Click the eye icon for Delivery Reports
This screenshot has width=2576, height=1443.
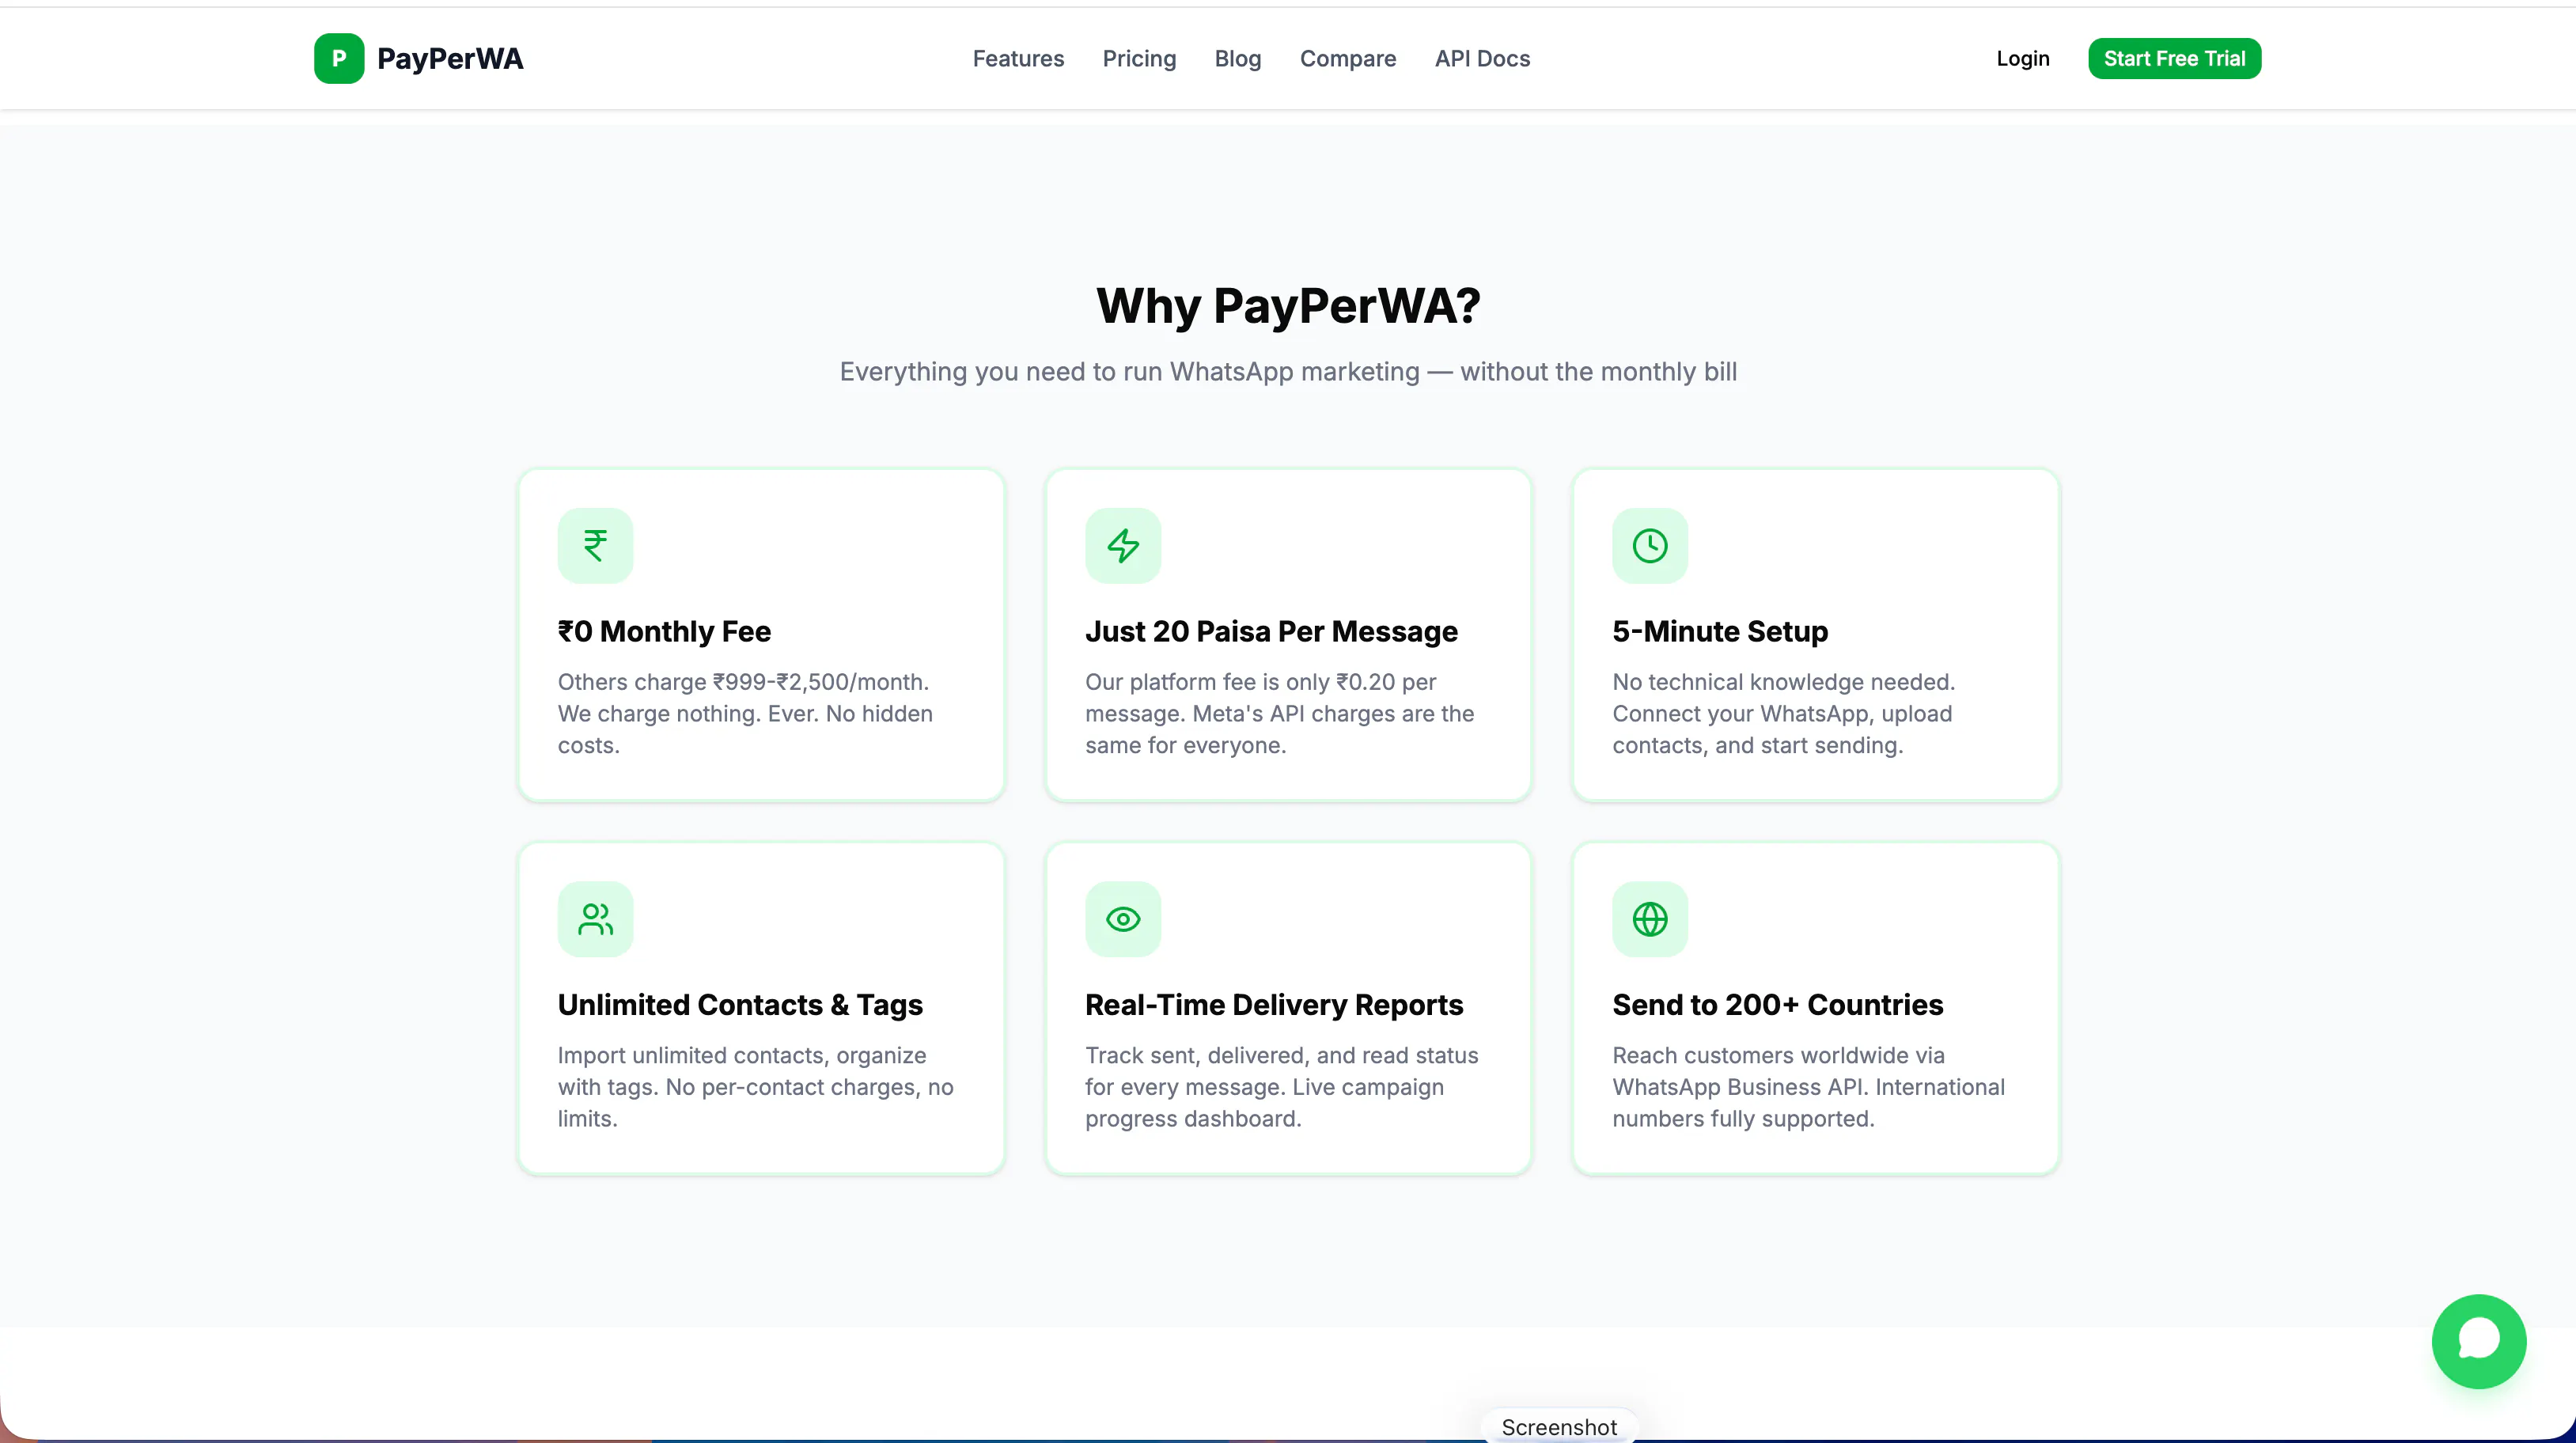pyautogui.click(x=1123, y=919)
